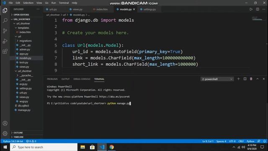Open Explorer panel ellipsis menu

[38, 9]
